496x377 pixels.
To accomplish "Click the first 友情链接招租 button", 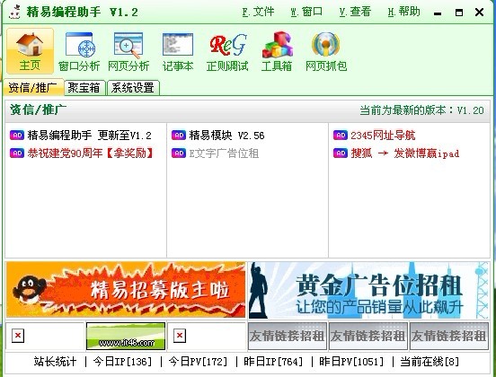I will 288,336.
